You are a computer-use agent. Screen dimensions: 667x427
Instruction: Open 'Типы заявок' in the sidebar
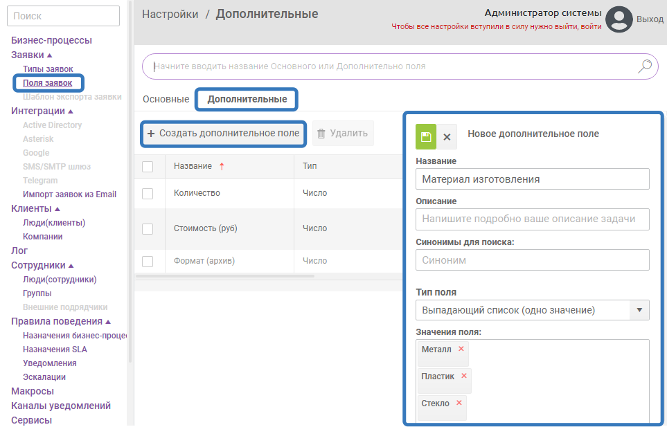48,69
